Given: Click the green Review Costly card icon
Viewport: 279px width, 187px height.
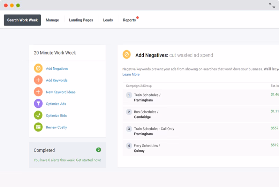Looking at the screenshot, I should 38,127.
